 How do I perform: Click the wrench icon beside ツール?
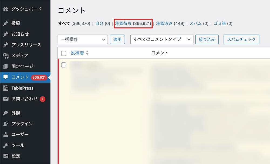point(6,145)
